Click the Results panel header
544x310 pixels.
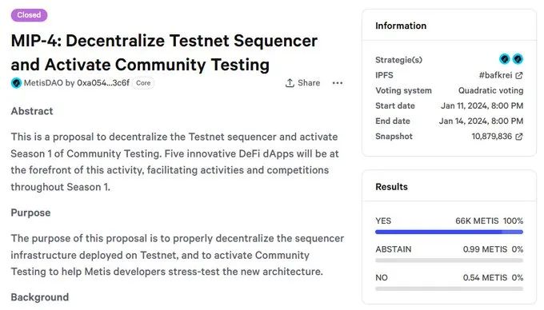pyautogui.click(x=391, y=187)
